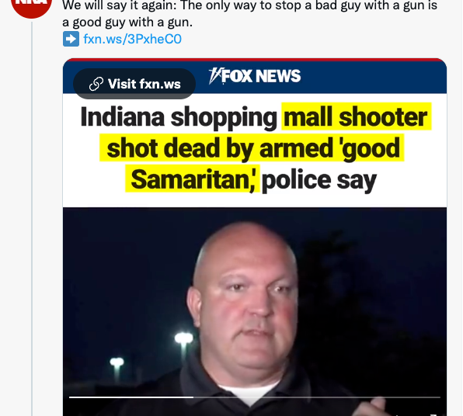
Task: Jump to unplayed section of video progress bar
Action: tap(317, 397)
